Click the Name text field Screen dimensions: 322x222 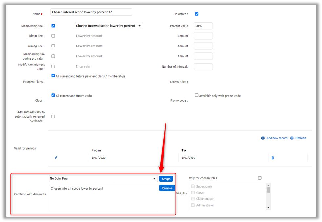point(91,12)
